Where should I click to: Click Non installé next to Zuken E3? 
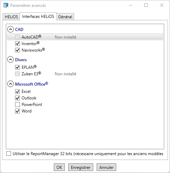(65, 74)
